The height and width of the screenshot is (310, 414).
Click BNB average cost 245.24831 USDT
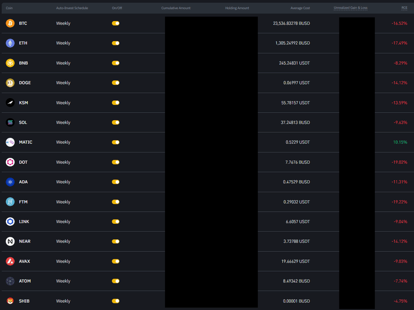click(294, 63)
